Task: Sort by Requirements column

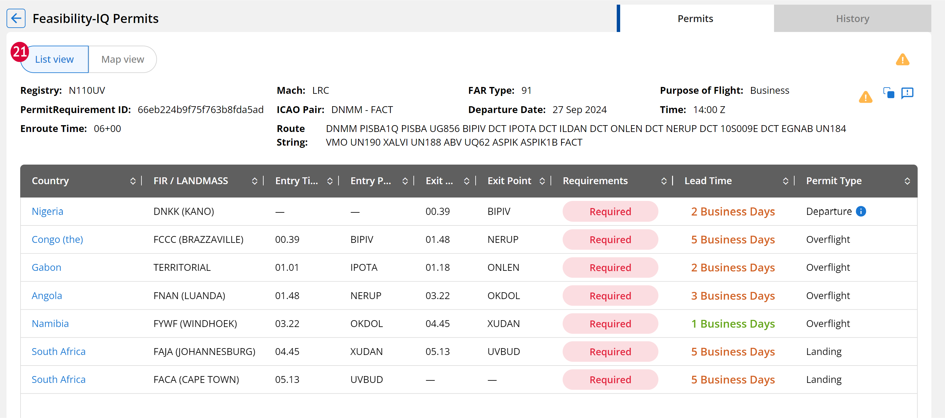Action: coord(664,181)
